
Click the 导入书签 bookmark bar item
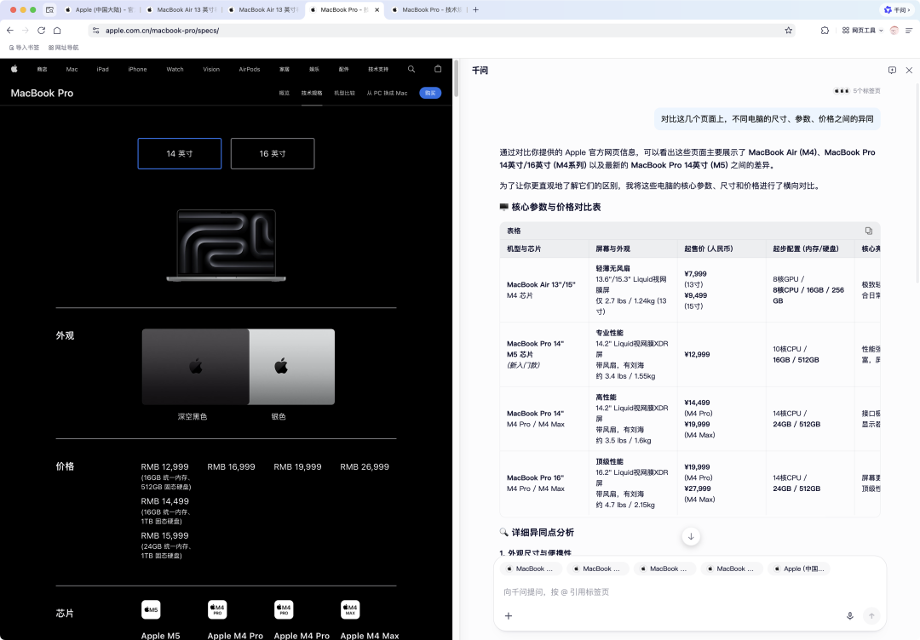coord(25,48)
